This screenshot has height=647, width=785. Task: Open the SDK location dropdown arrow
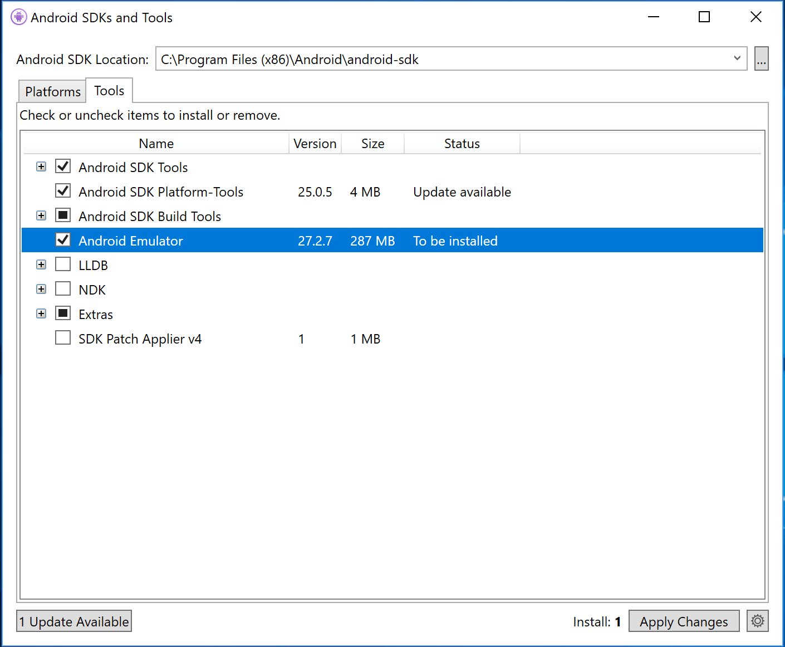click(x=738, y=58)
